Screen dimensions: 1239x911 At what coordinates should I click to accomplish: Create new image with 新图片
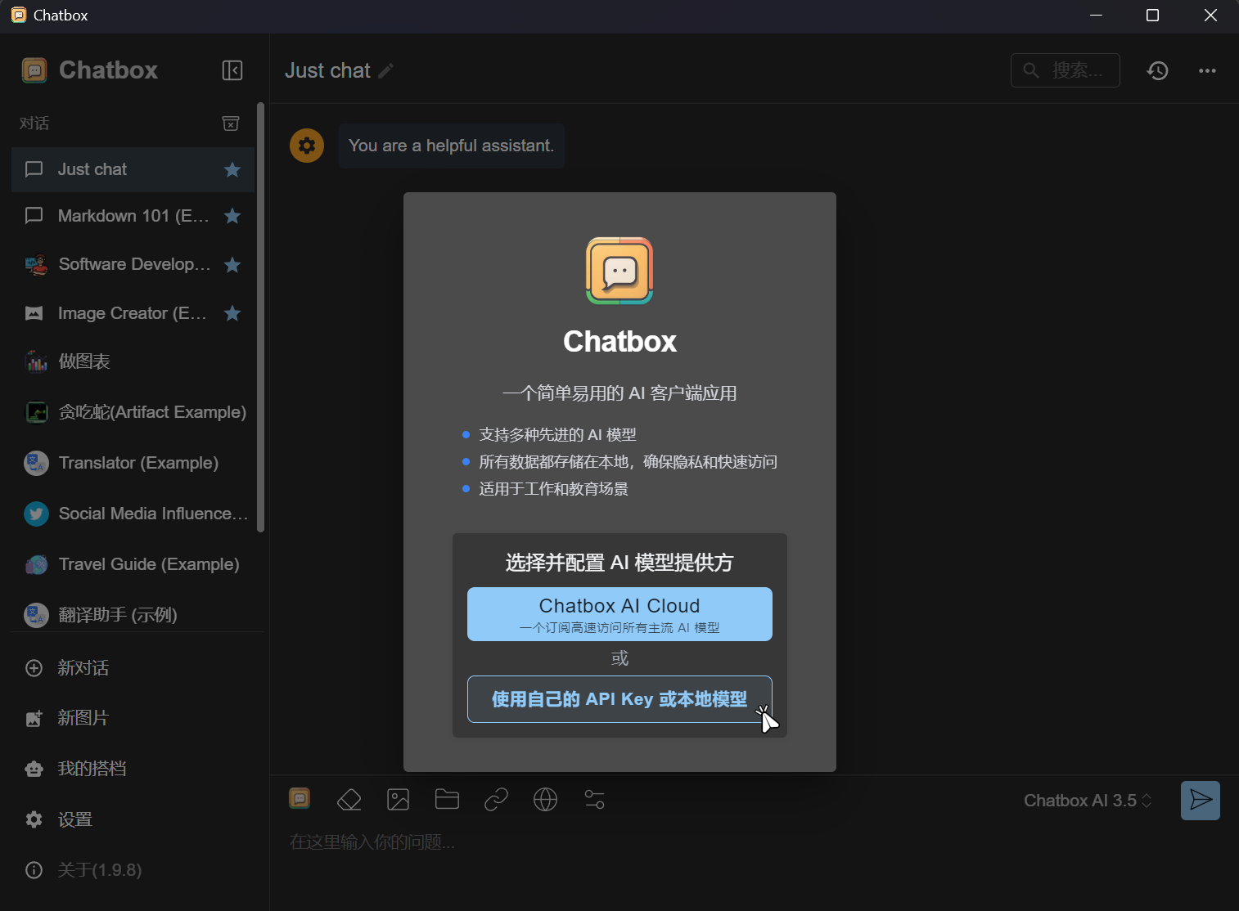point(133,718)
